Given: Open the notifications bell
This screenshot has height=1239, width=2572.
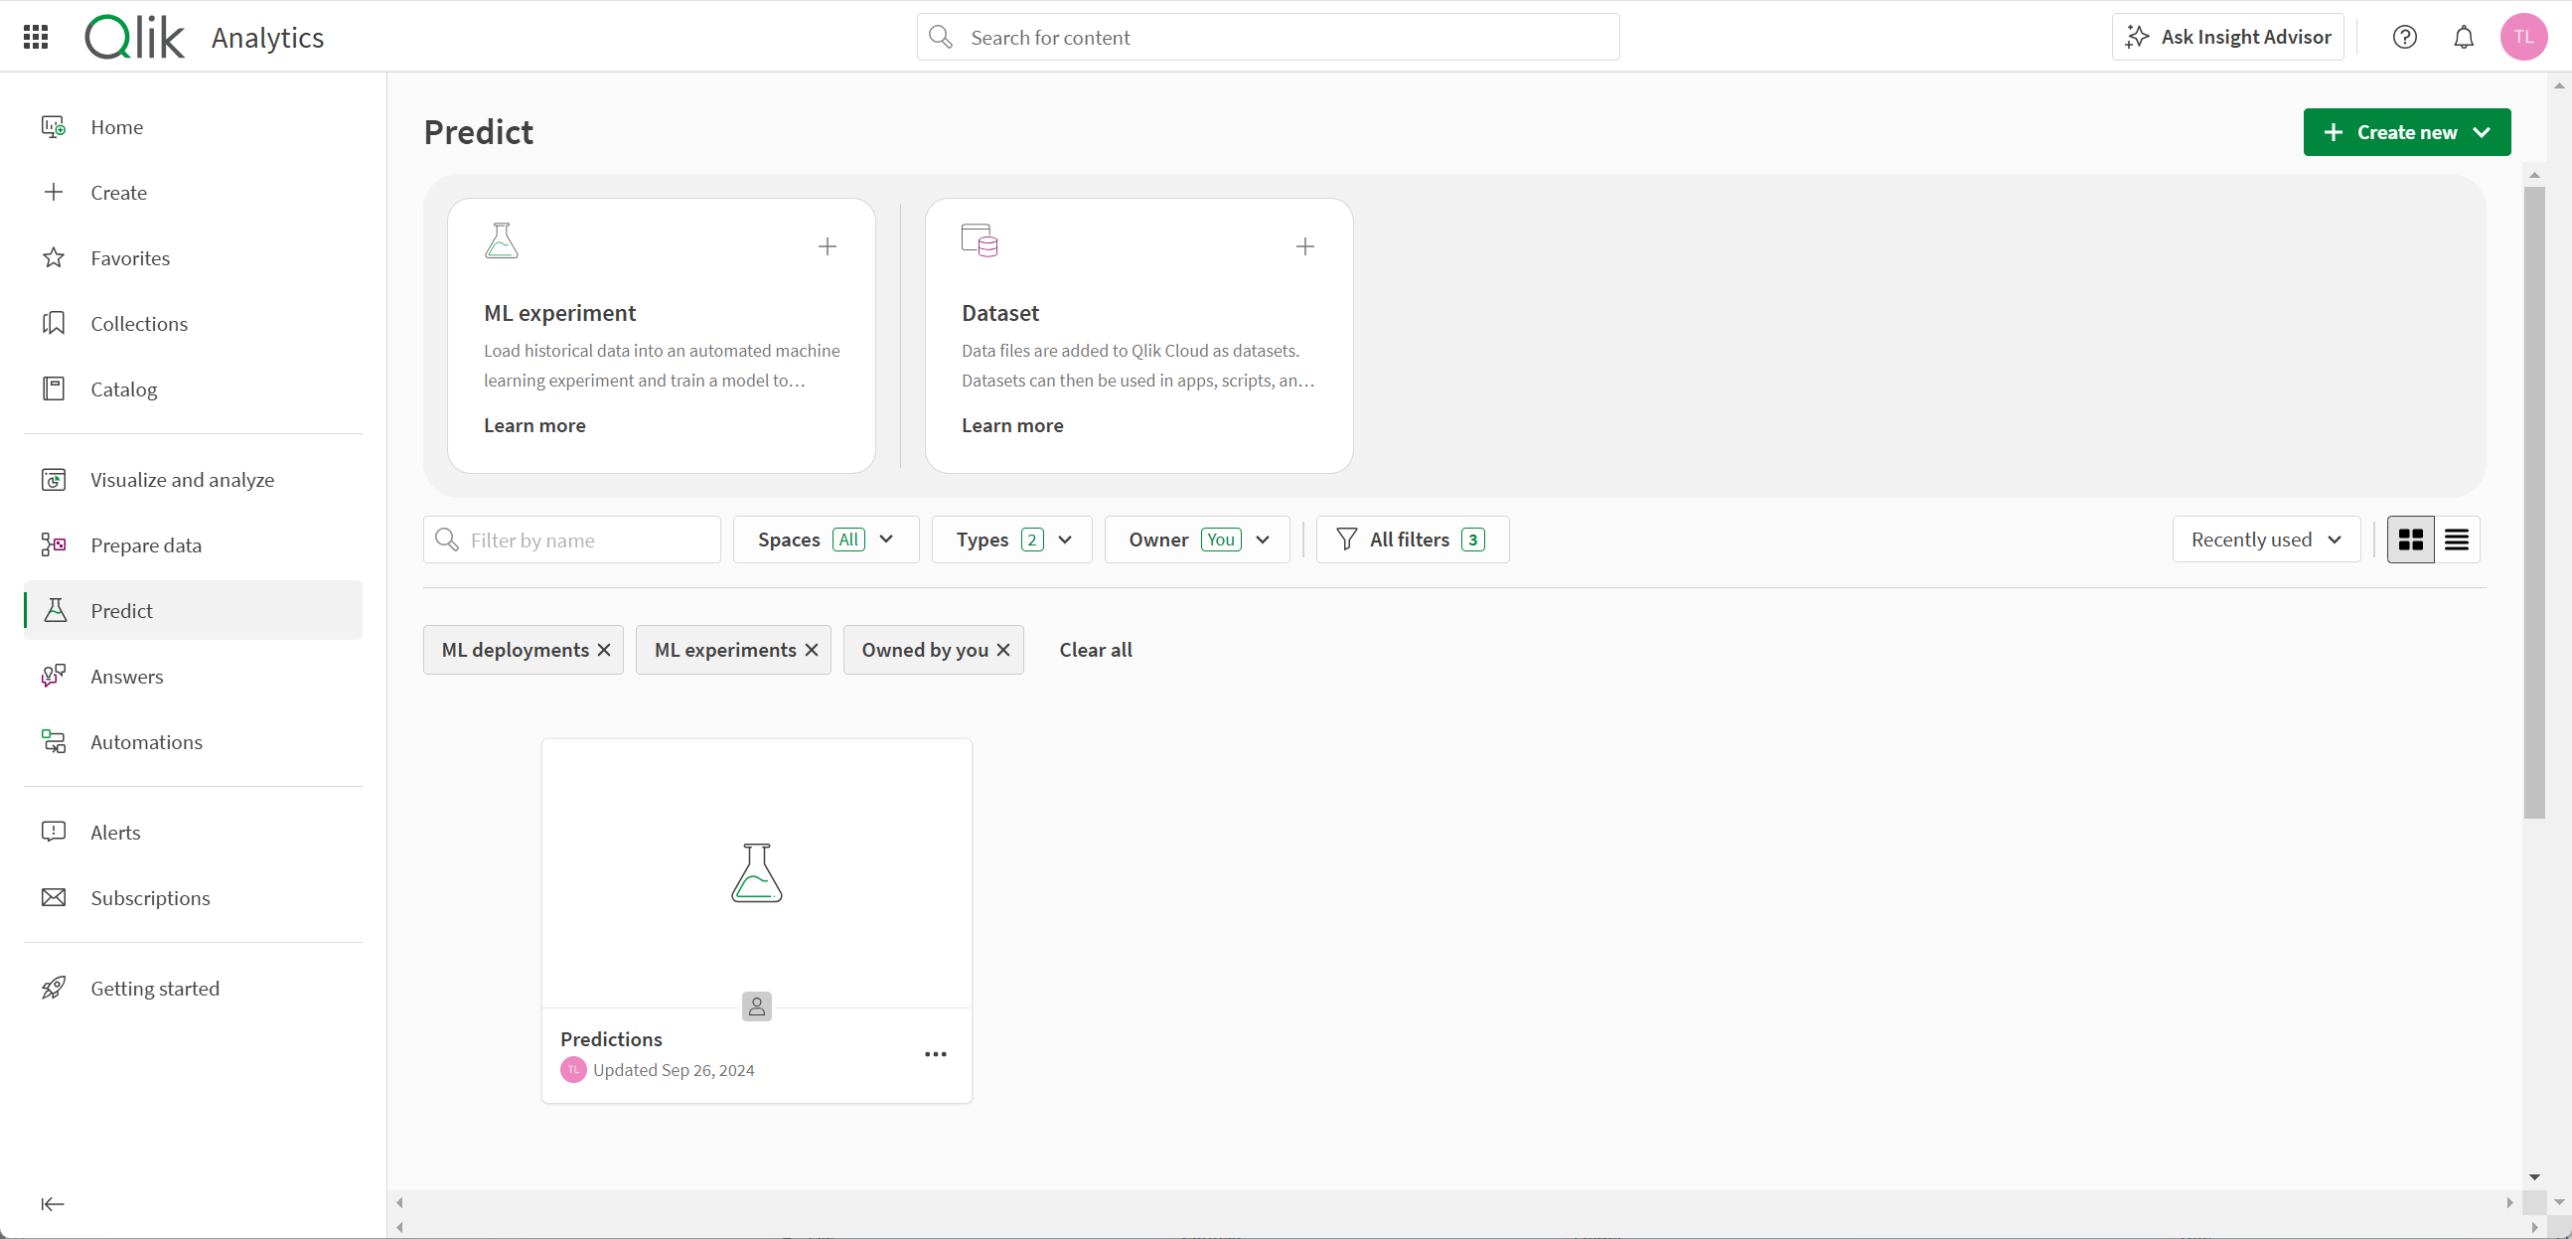Looking at the screenshot, I should pos(2463,37).
